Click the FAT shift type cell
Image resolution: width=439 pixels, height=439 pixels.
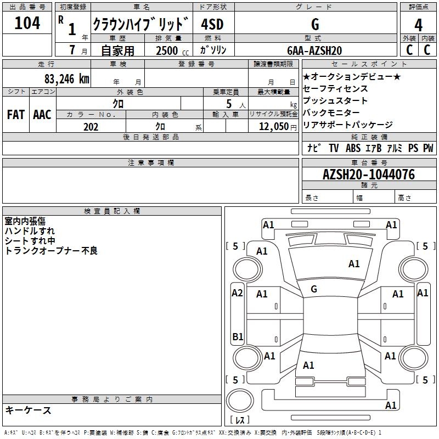coord(15,115)
